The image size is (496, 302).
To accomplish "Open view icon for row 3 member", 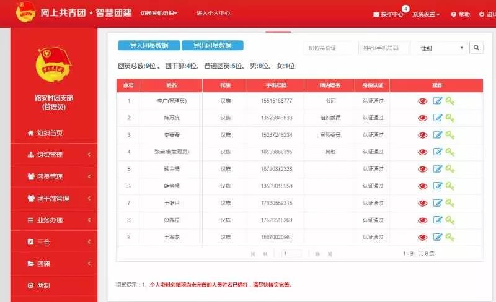I will pyautogui.click(x=423, y=135).
